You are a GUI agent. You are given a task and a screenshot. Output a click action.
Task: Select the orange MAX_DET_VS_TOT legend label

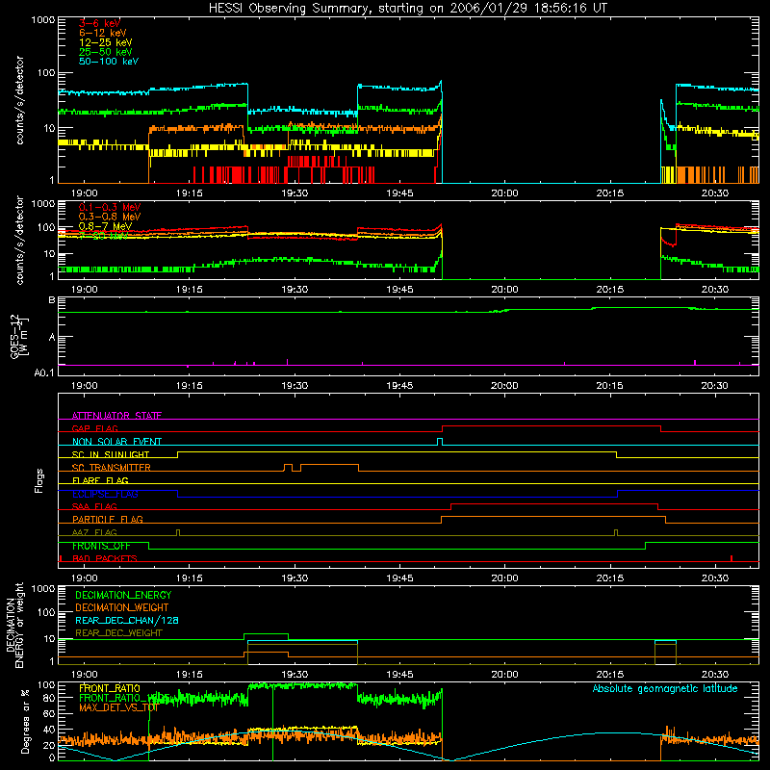pyautogui.click(x=118, y=707)
